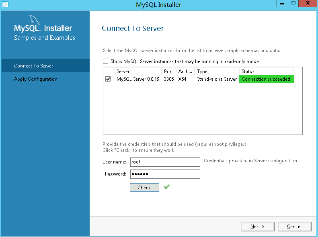Click the Arch... column header
The width and height of the screenshot is (318, 237).
(x=185, y=72)
